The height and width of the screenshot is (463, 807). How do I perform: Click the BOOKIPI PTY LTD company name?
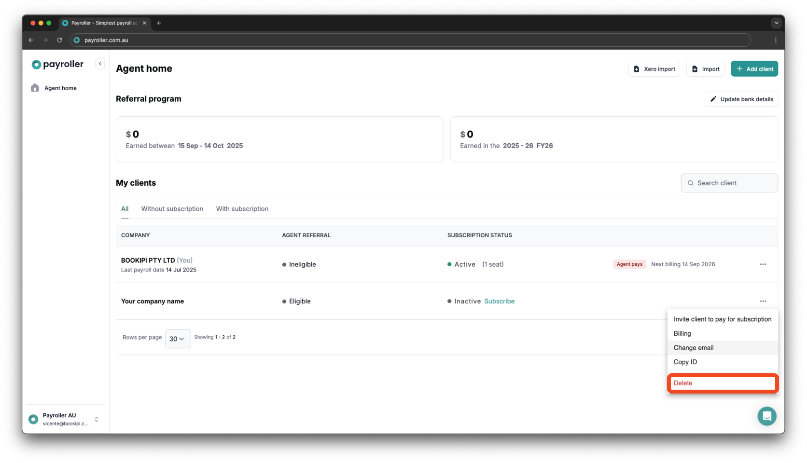click(148, 260)
